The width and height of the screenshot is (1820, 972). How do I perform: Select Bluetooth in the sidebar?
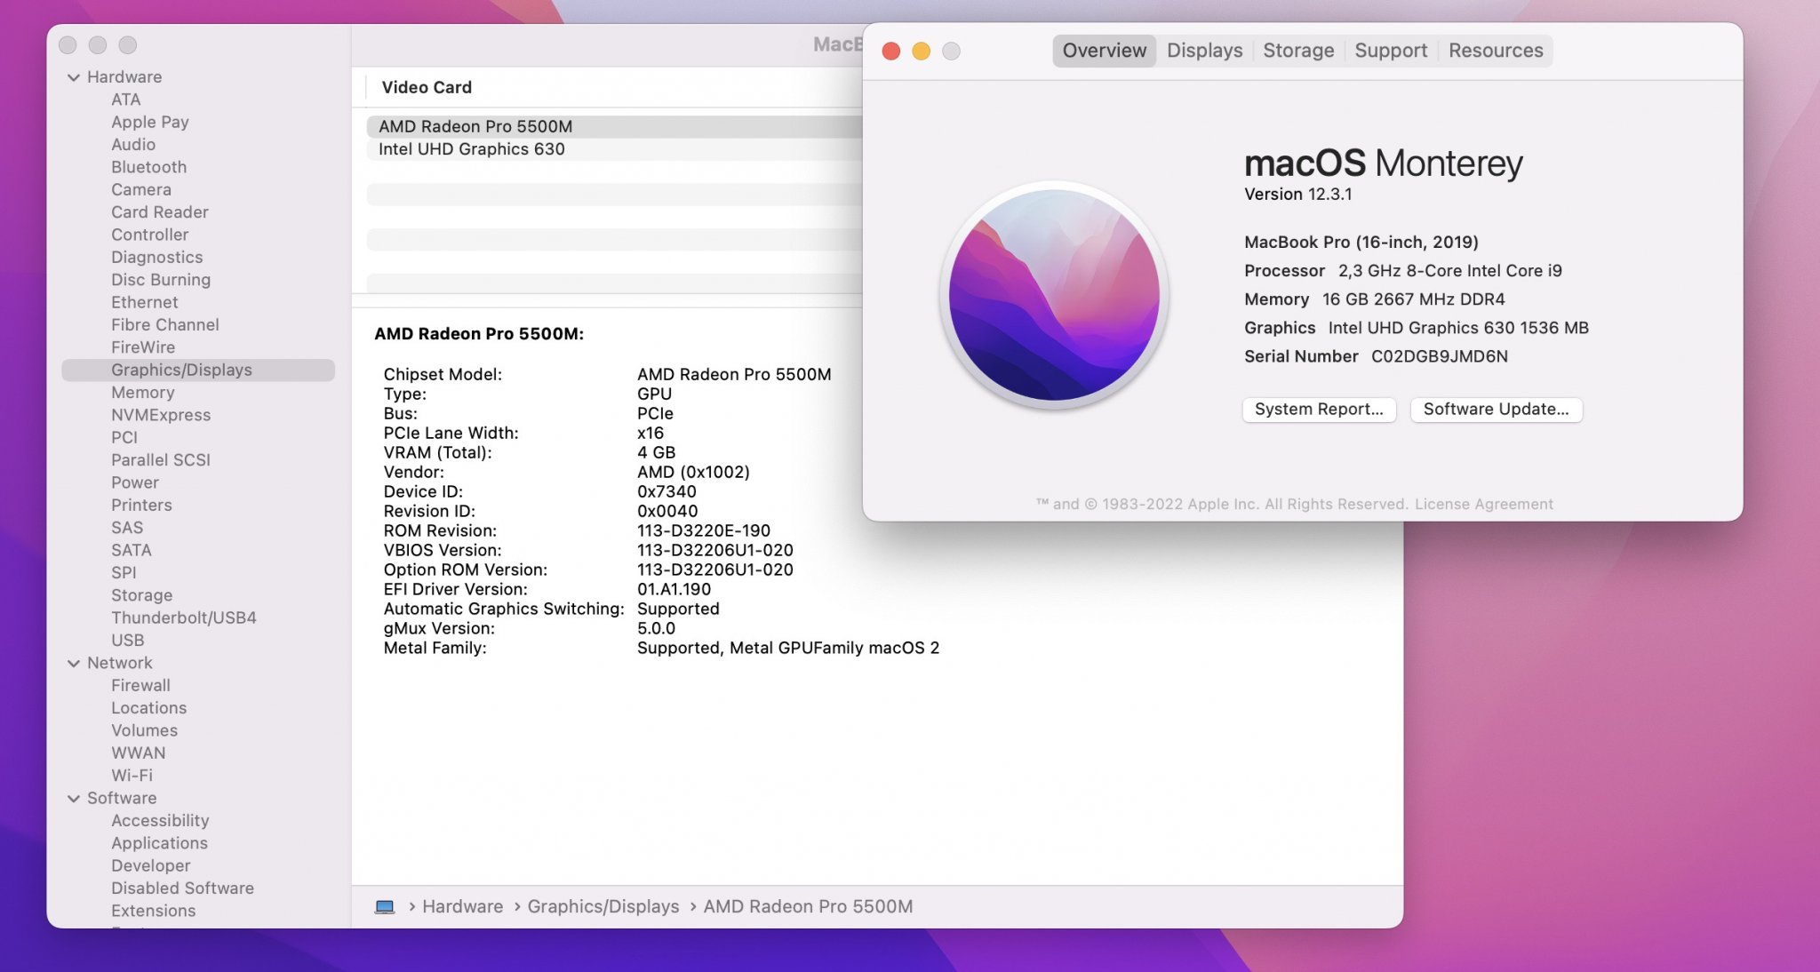tap(149, 167)
